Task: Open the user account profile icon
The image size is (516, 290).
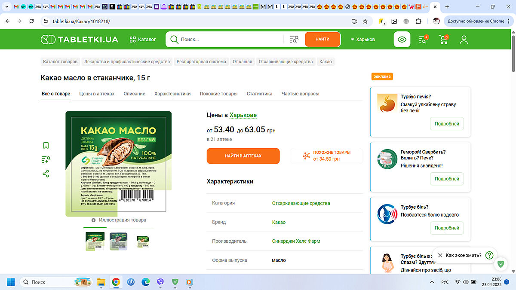Action: tap(464, 40)
